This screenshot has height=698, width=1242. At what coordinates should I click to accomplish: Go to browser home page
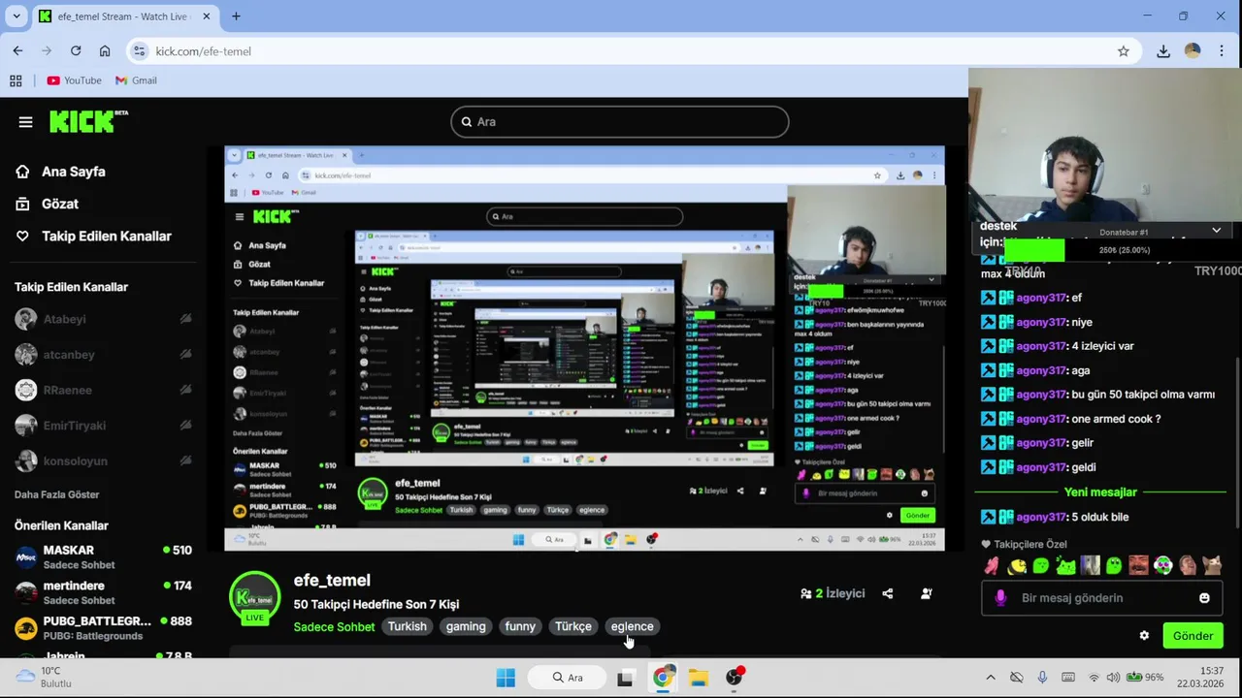pyautogui.click(x=105, y=51)
